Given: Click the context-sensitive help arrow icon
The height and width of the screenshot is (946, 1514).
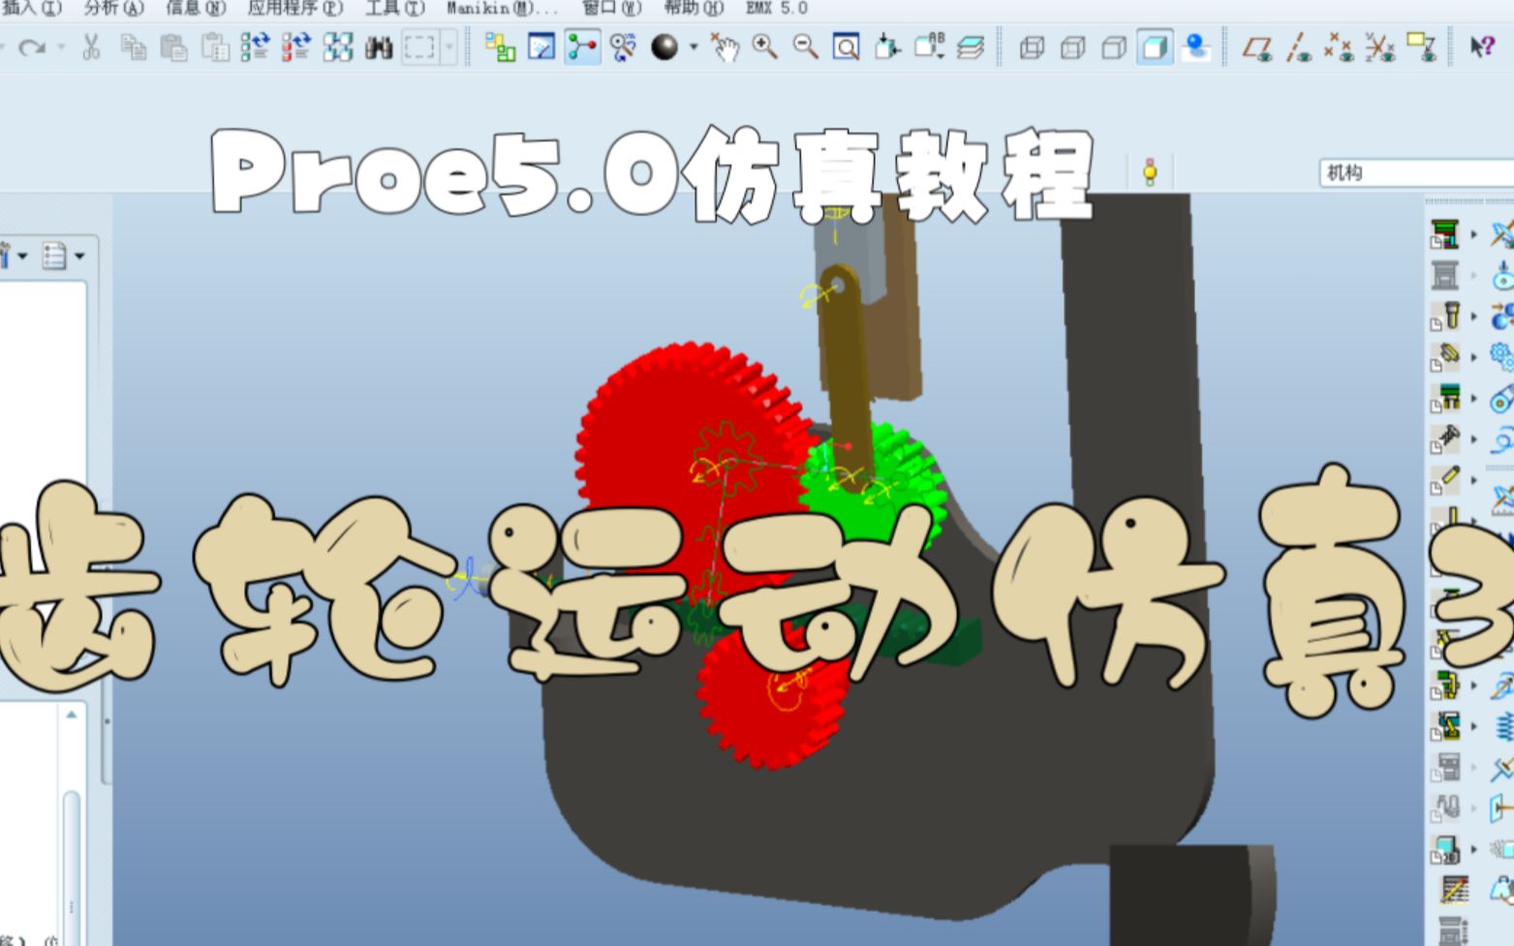Looking at the screenshot, I should [1481, 46].
